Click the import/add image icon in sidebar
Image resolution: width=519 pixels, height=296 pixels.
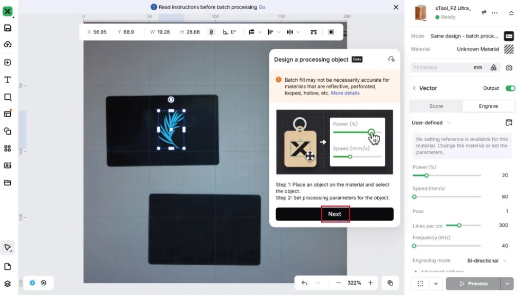pos(7,63)
